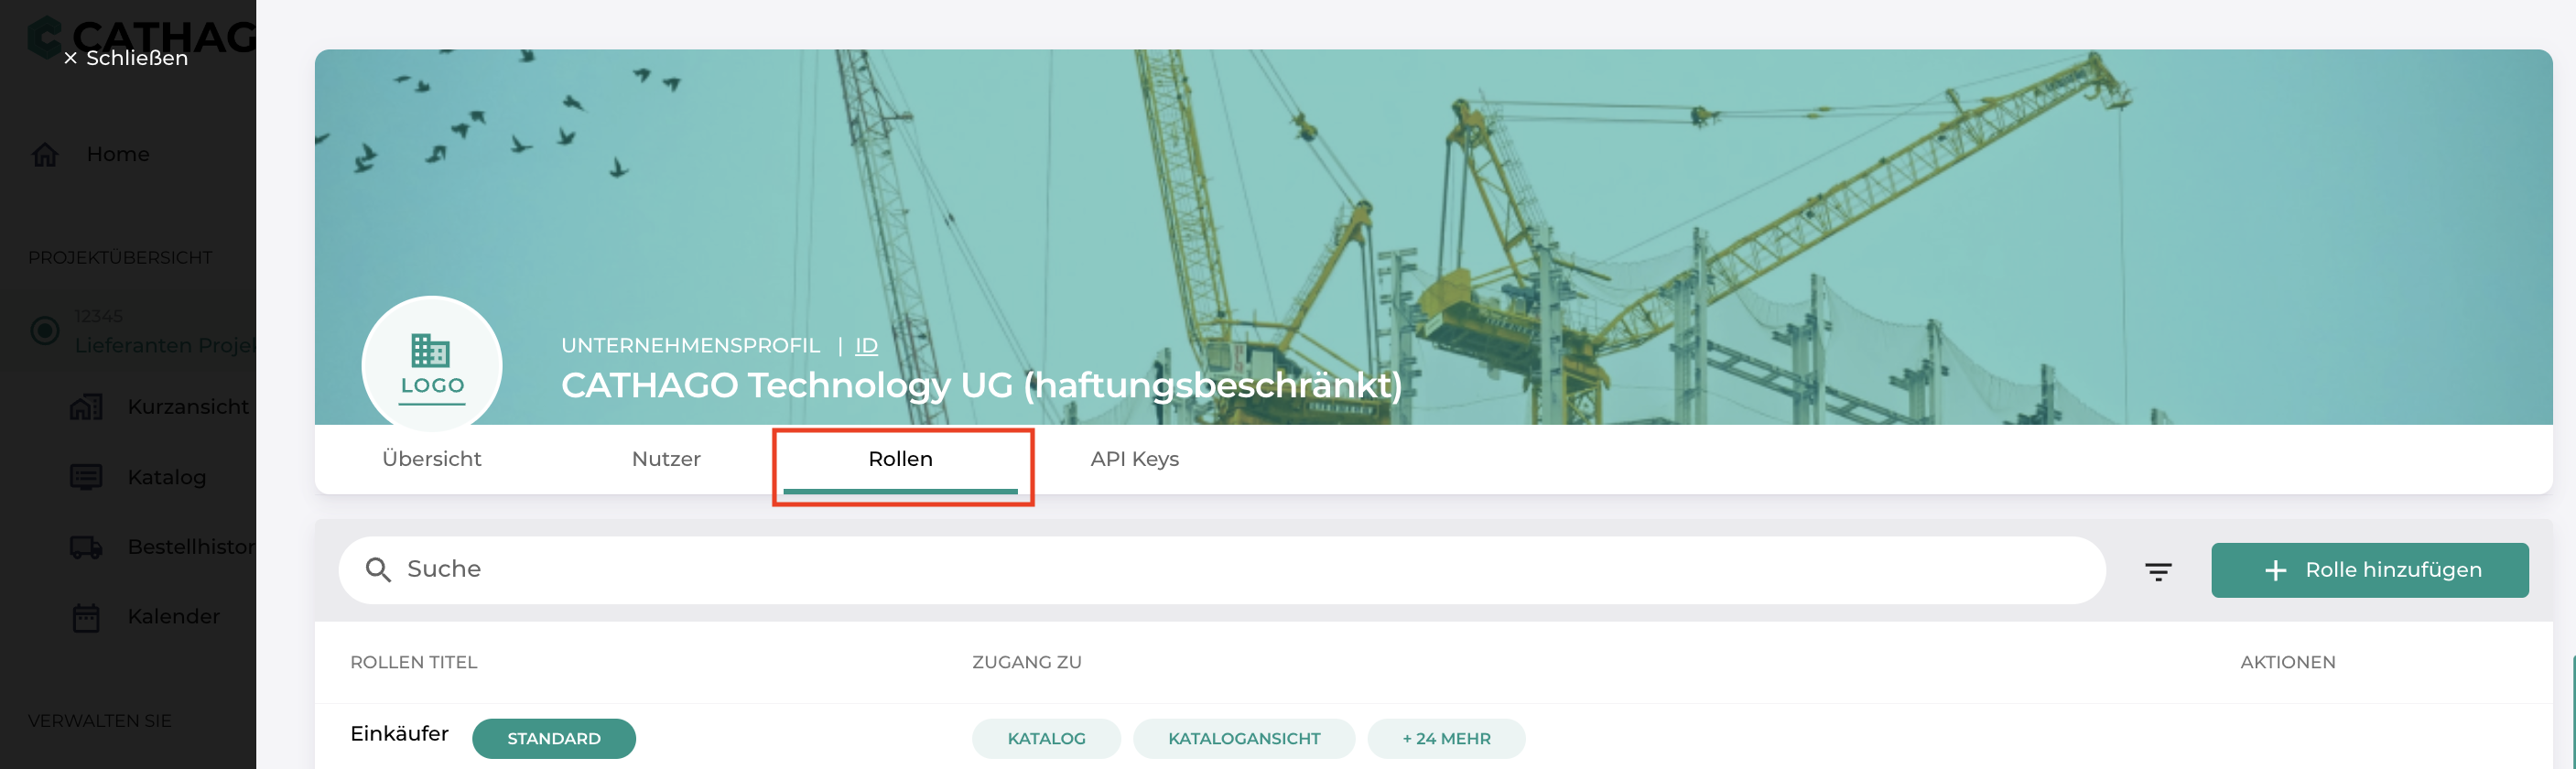2576x769 pixels.
Task: Click the search magnifier icon
Action: (378, 570)
